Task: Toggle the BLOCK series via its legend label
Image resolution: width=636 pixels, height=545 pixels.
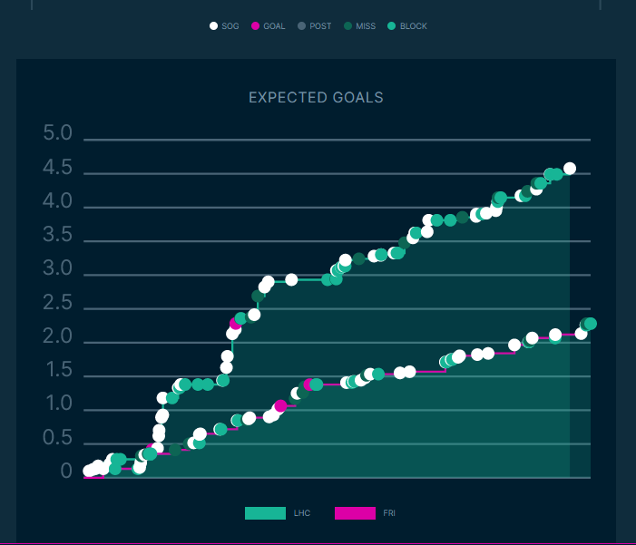Action: (414, 26)
